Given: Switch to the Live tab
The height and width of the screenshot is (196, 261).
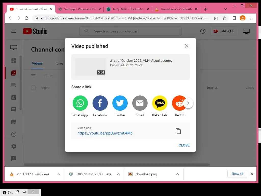Looking at the screenshot, I should point(60,64).
